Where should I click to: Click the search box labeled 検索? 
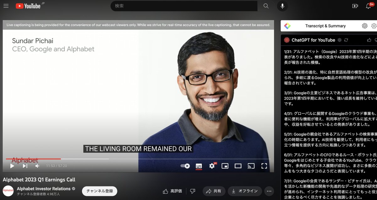tap(184, 6)
